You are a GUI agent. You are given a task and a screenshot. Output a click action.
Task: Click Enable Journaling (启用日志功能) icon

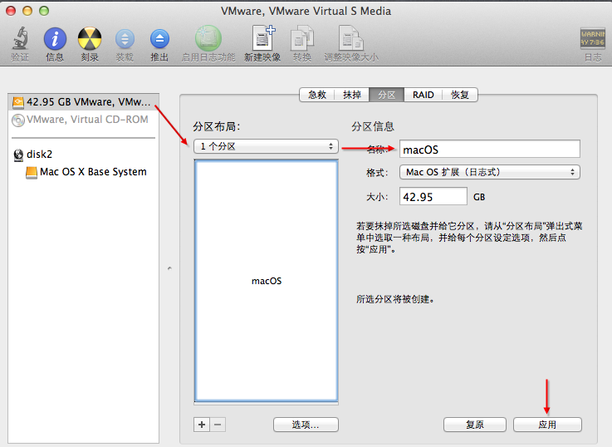point(208,39)
